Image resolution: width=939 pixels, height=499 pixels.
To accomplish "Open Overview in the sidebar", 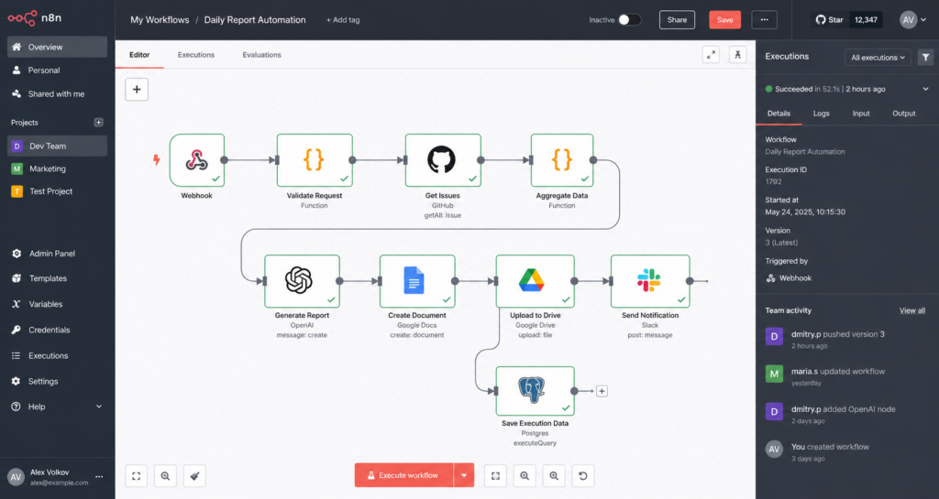I will pos(57,48).
